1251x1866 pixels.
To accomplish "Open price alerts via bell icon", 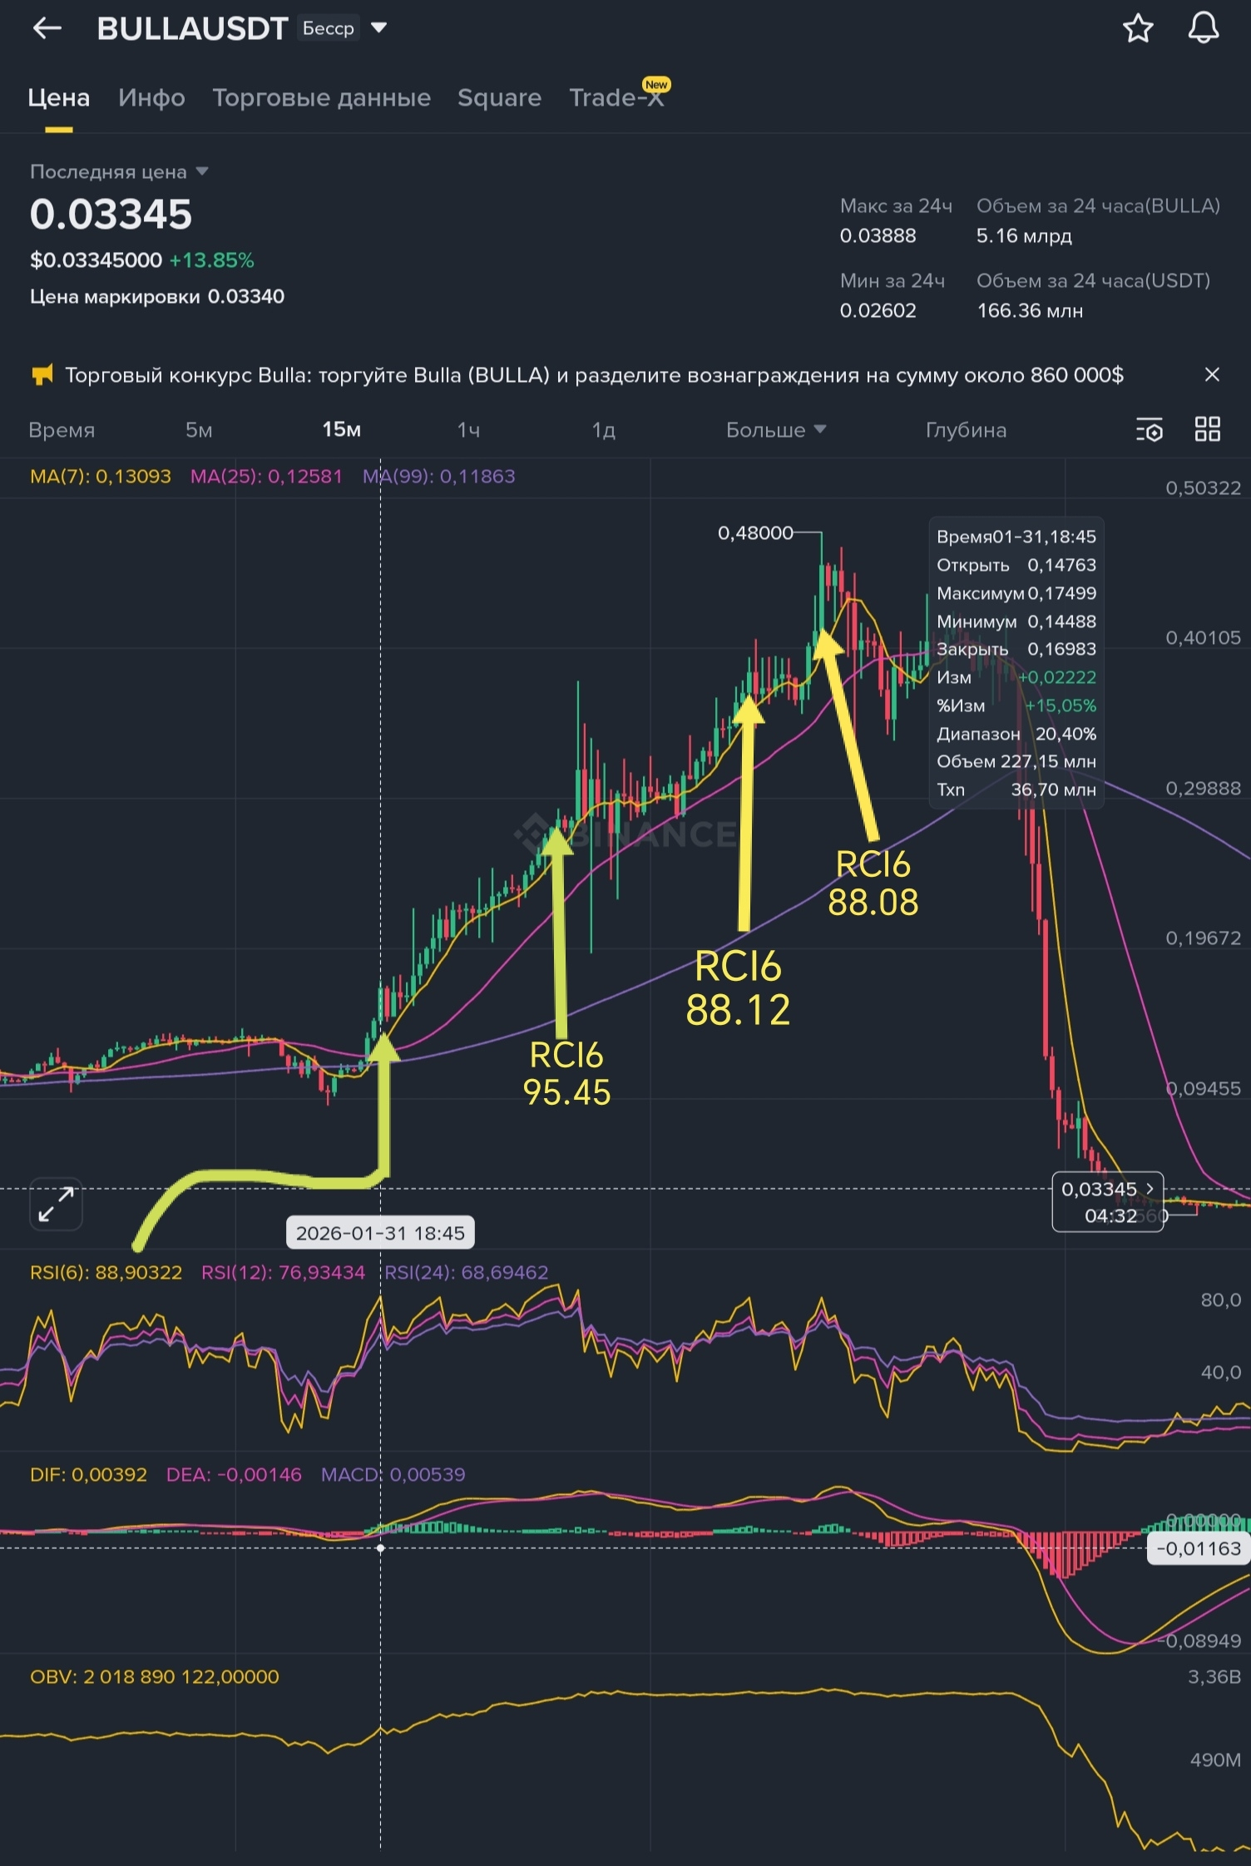I will 1203,28.
